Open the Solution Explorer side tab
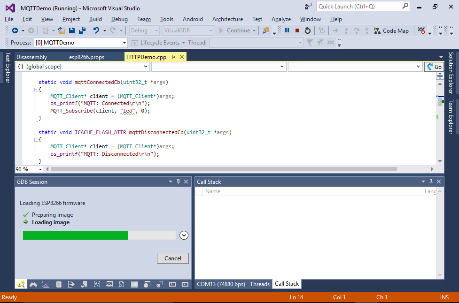The image size is (459, 303). (451, 73)
